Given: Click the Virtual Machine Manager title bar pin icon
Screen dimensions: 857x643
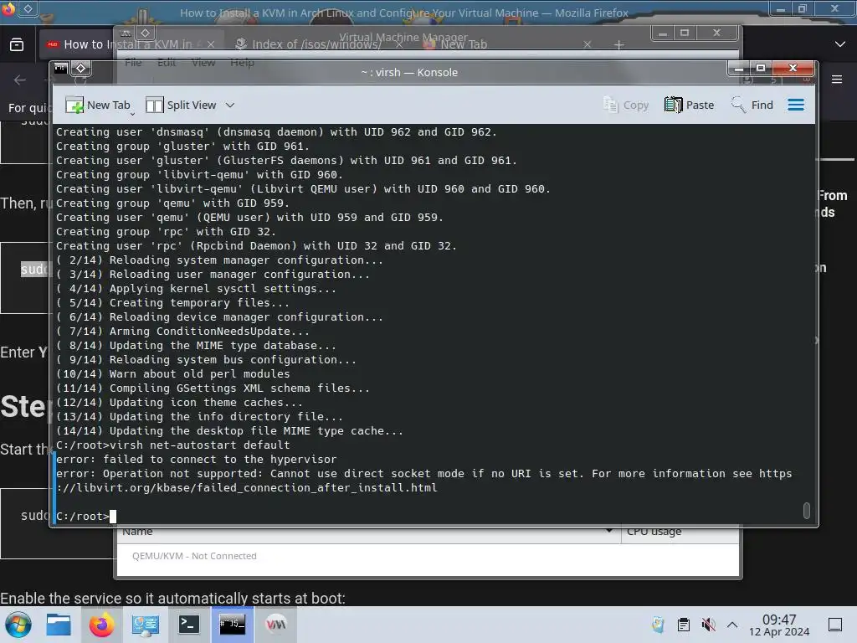Looking at the screenshot, I should [145, 33].
